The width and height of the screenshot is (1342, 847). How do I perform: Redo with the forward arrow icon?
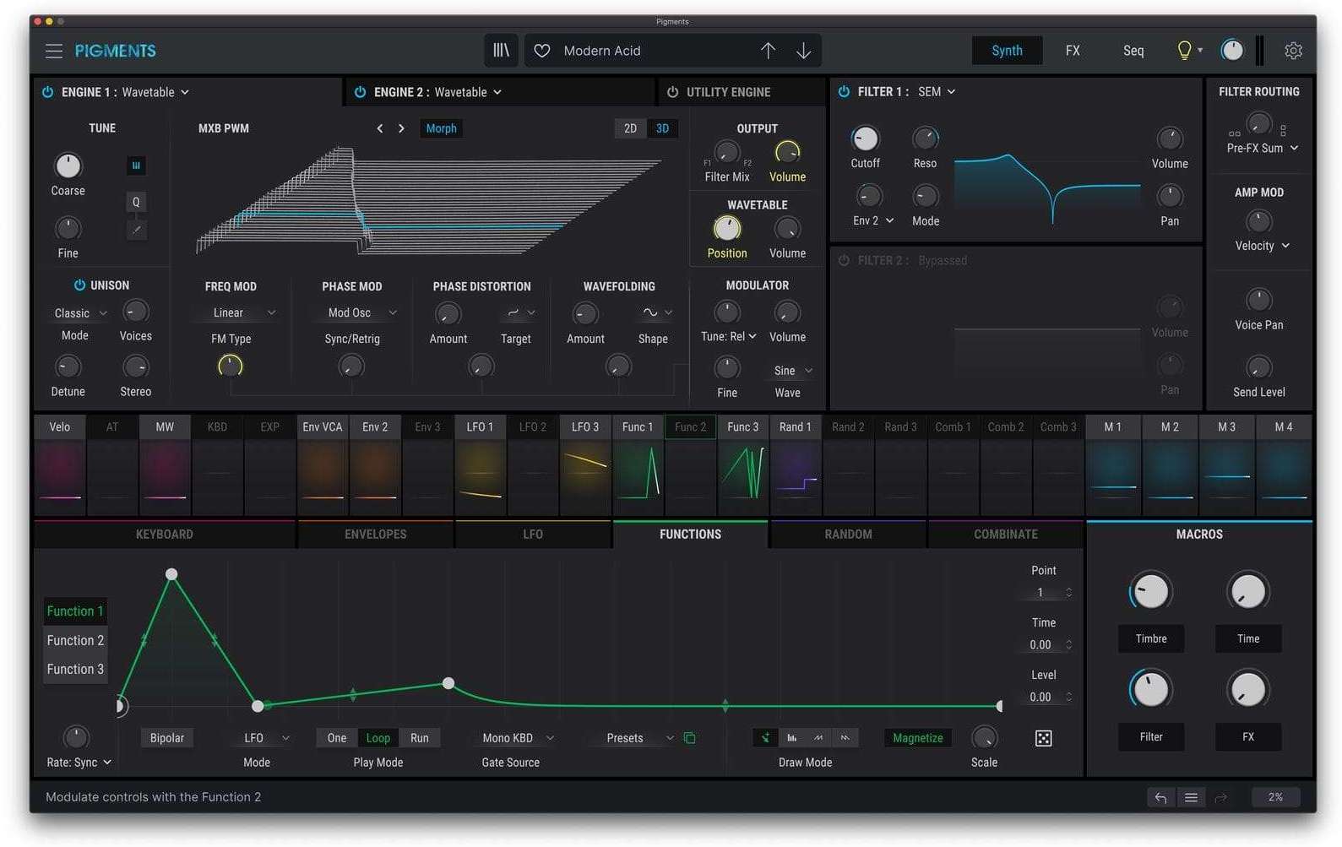pyautogui.click(x=1220, y=797)
